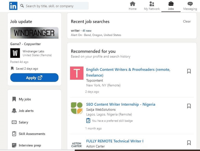
Task: Click the Jobs tab label
Action: pyautogui.click(x=171, y=9)
